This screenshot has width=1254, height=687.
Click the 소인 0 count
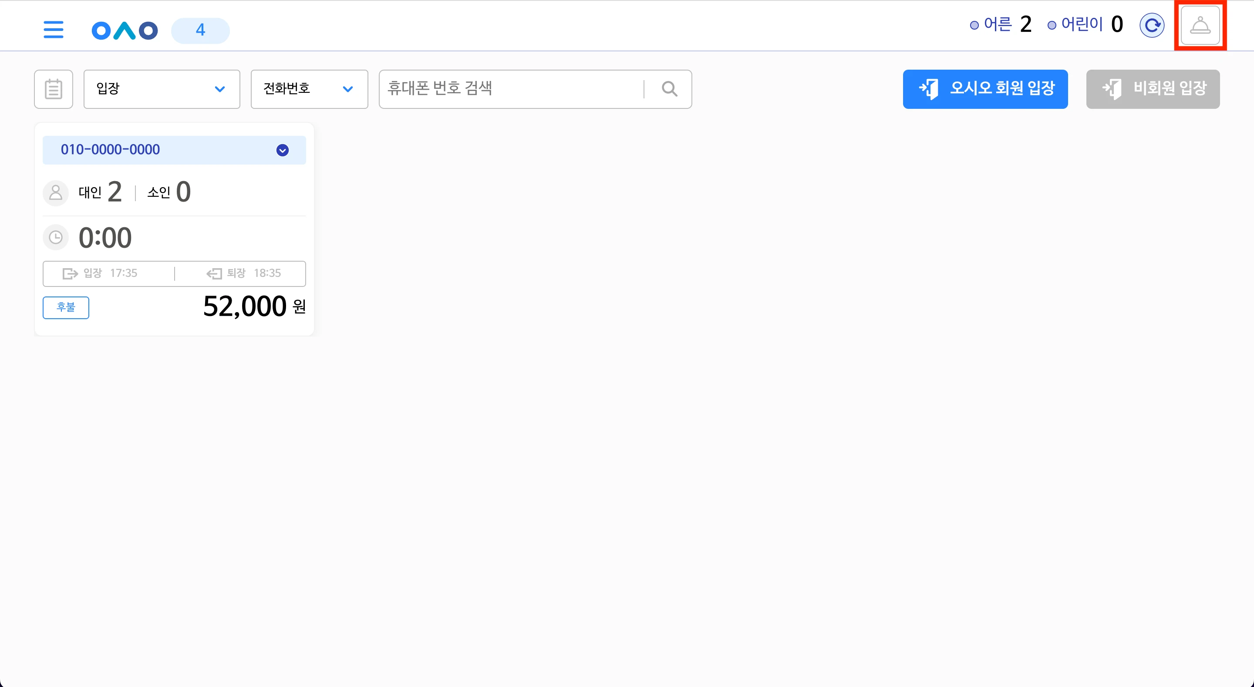[x=169, y=192]
